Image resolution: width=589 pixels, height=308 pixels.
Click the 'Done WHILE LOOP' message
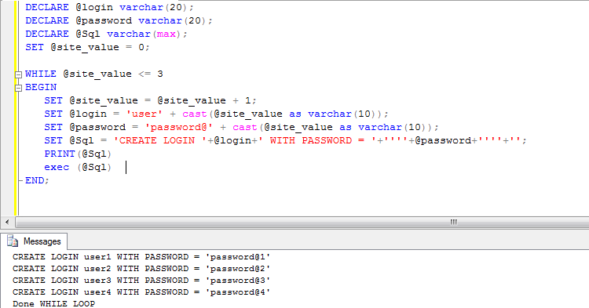tap(53, 303)
